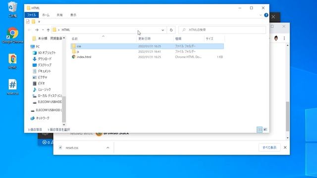The image size is (317, 178).
Task: Switch to details view layout icon
Action: coord(260,130)
